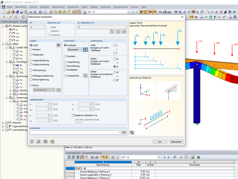The image size is (238, 179).
Task: Click the reverse selection icon under An Stabsätzen
Action: [124, 32]
